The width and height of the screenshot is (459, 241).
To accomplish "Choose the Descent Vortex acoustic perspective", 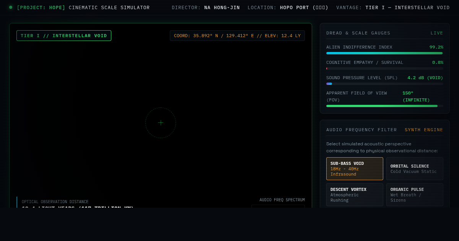I will coord(355,195).
